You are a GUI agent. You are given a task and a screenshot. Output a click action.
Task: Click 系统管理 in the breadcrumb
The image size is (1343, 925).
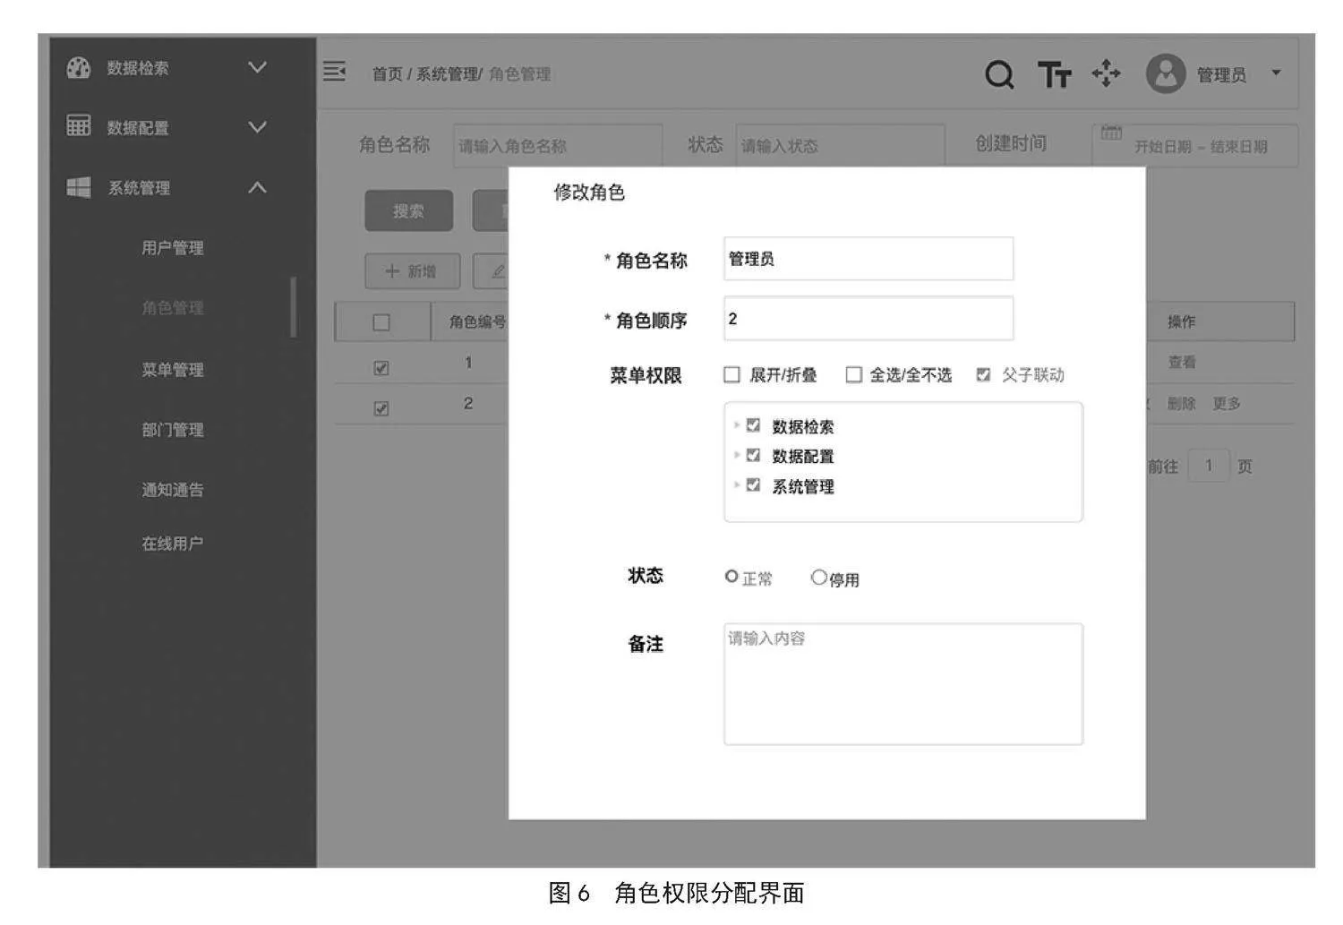[447, 74]
